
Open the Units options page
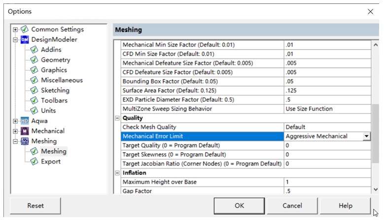pos(48,110)
